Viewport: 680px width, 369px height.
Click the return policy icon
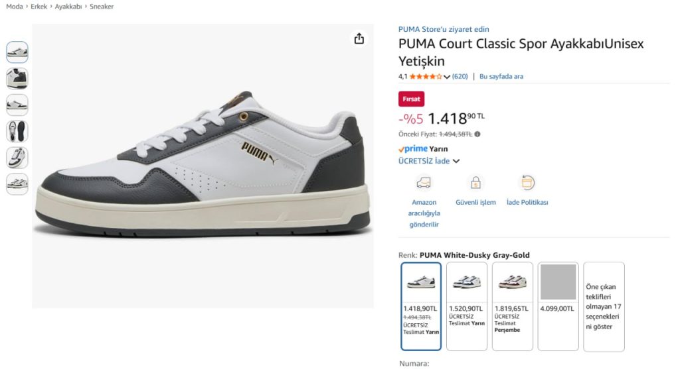[x=527, y=183]
